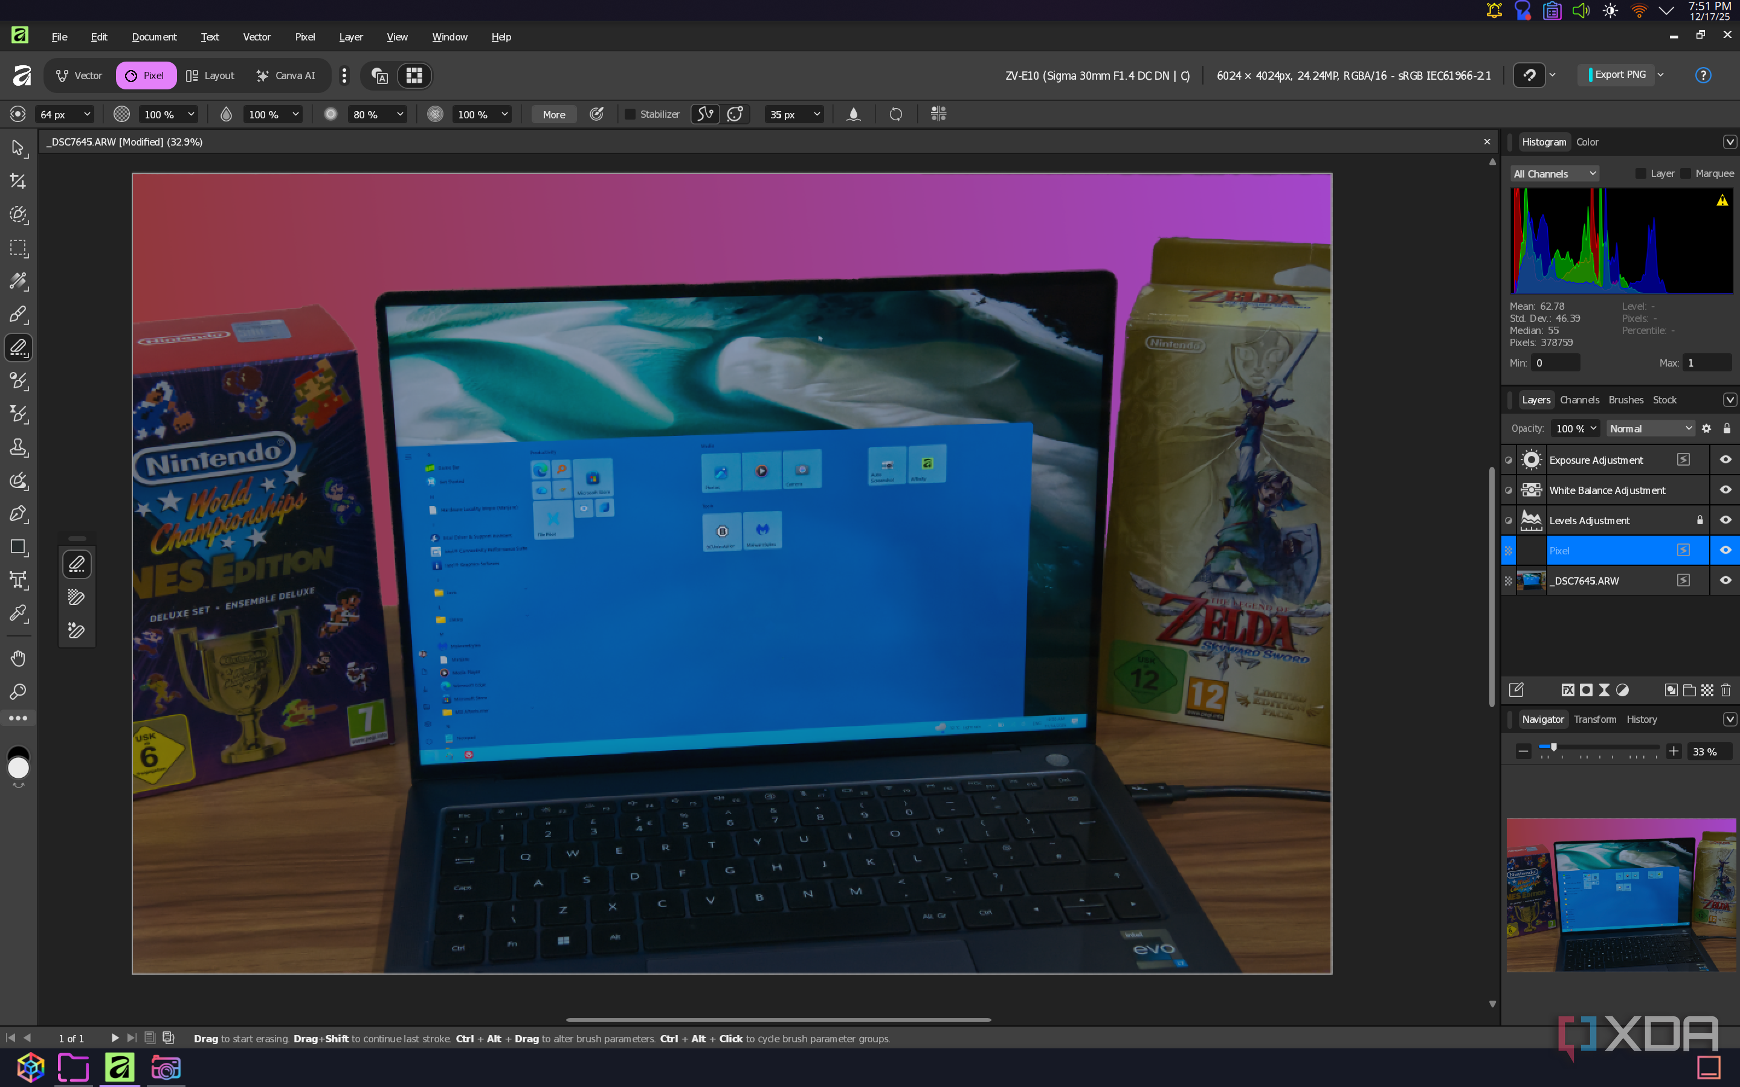Screen dimensions: 1740x1087
Task: Click the Export PNG button
Action: click(1616, 75)
